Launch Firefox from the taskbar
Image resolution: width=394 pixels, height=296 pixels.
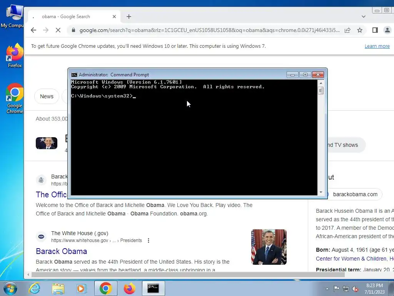(x=130, y=288)
